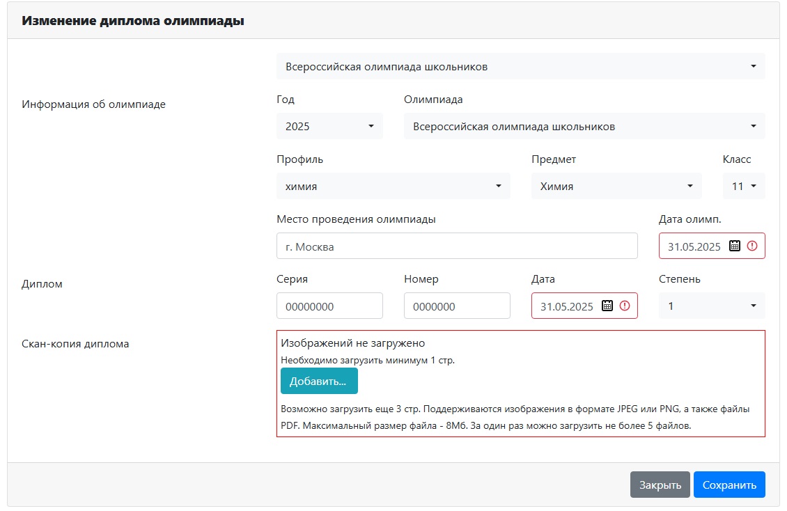
Task: Open calendar picker for the diploma date field
Action: pyautogui.click(x=607, y=306)
